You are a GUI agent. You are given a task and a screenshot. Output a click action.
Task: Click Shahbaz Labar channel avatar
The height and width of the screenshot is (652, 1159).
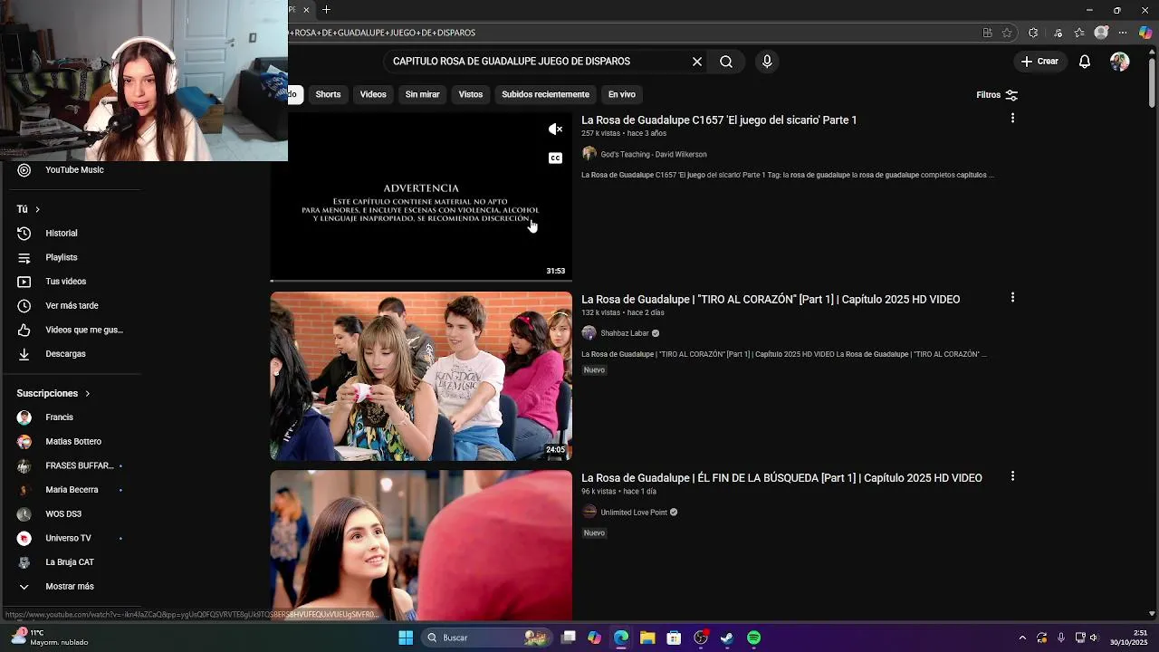tap(589, 333)
